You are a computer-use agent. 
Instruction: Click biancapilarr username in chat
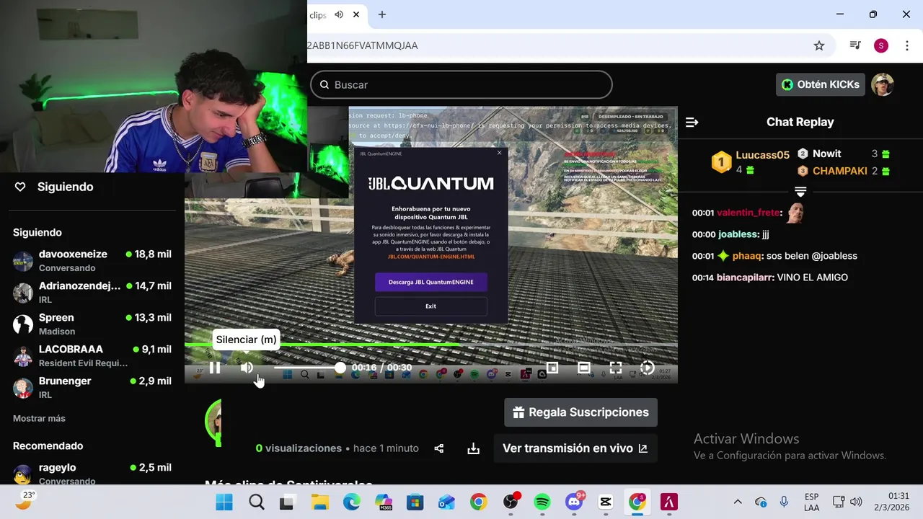745,278
